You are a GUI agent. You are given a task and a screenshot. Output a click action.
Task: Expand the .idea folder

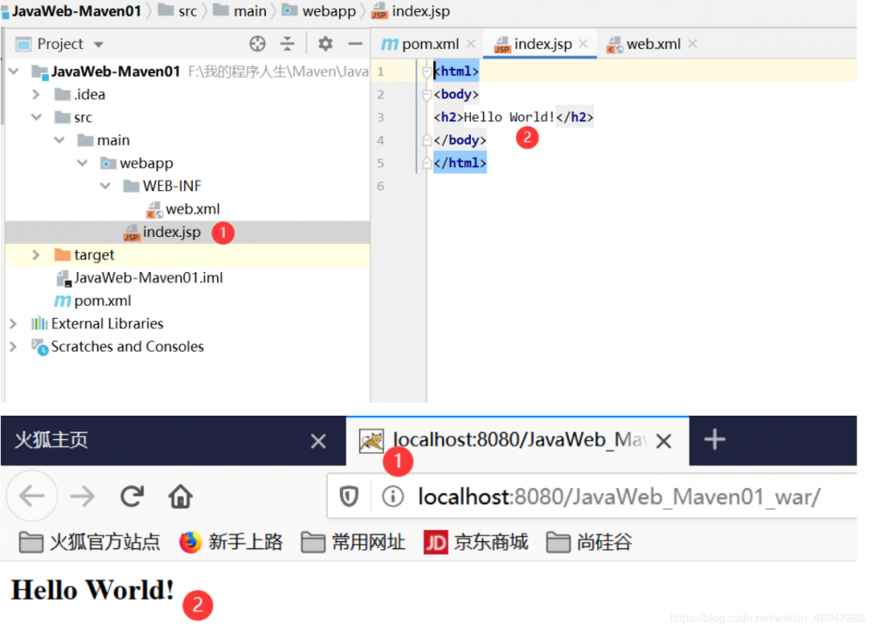36,94
